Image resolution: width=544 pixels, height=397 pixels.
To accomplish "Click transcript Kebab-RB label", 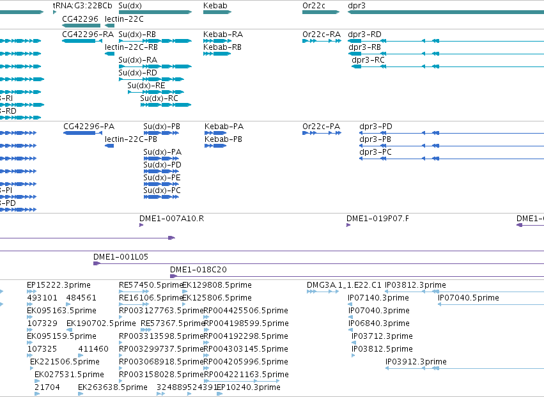I will pyautogui.click(x=222, y=47).
